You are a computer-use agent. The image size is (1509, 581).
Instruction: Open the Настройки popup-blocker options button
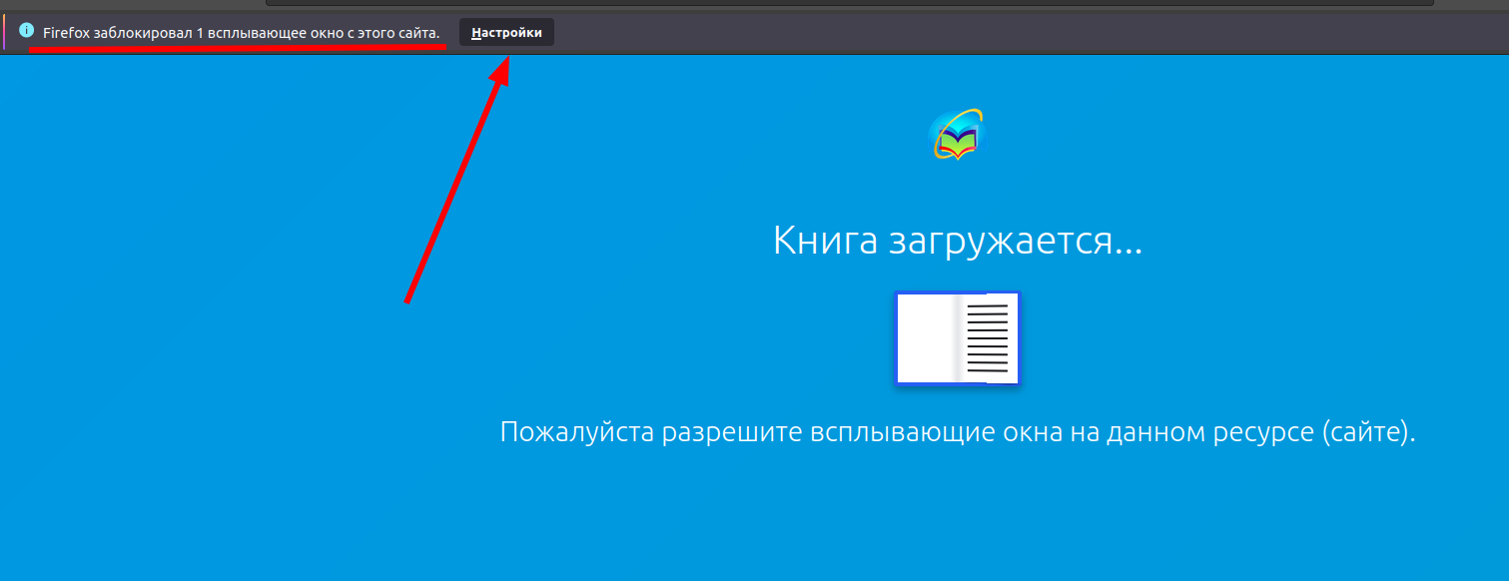click(506, 33)
